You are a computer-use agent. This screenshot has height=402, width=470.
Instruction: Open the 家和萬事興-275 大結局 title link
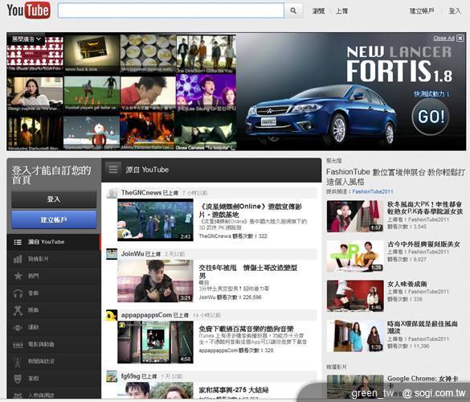tap(234, 390)
